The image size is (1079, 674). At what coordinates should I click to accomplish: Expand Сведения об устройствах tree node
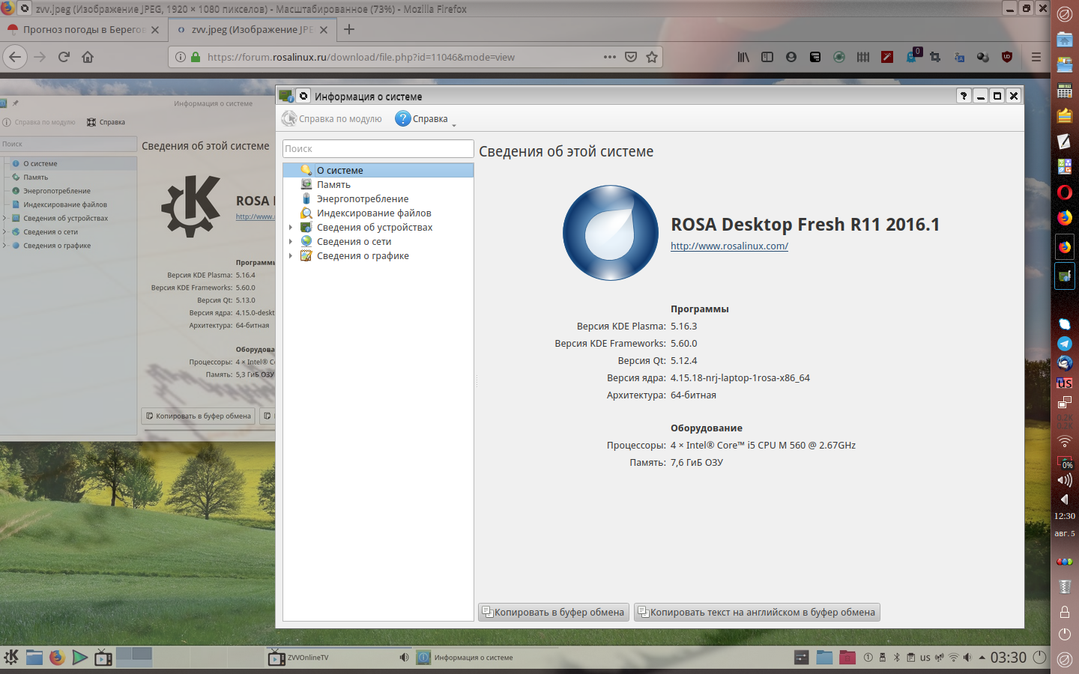point(291,227)
